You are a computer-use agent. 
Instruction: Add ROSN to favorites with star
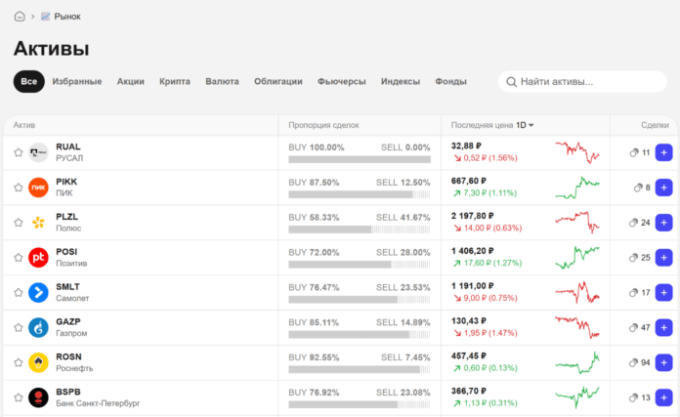(x=19, y=363)
